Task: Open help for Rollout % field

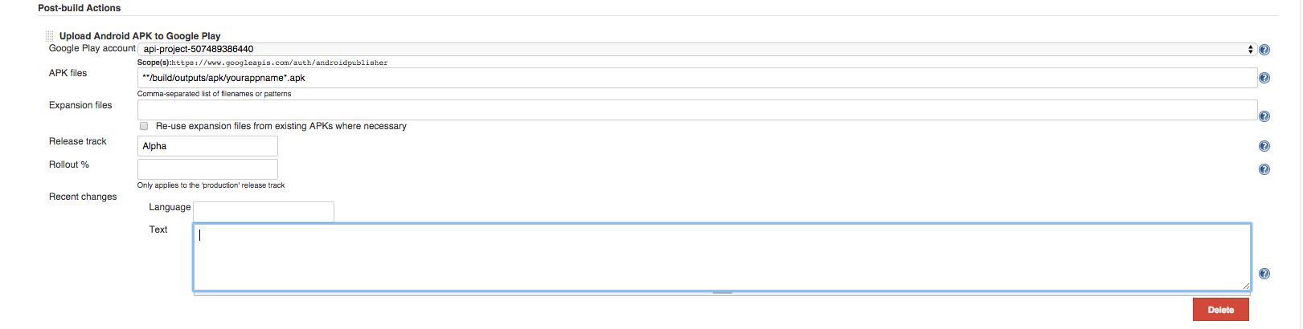Action: tap(1264, 169)
